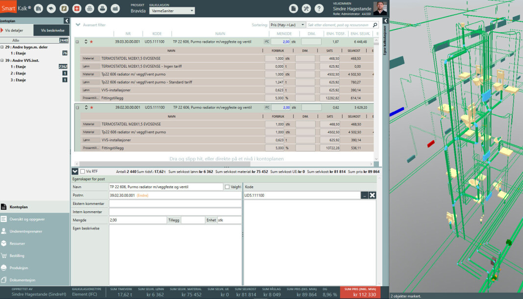Click the Navn input field
Image resolution: width=523 pixels, height=299 pixels.
click(166, 187)
